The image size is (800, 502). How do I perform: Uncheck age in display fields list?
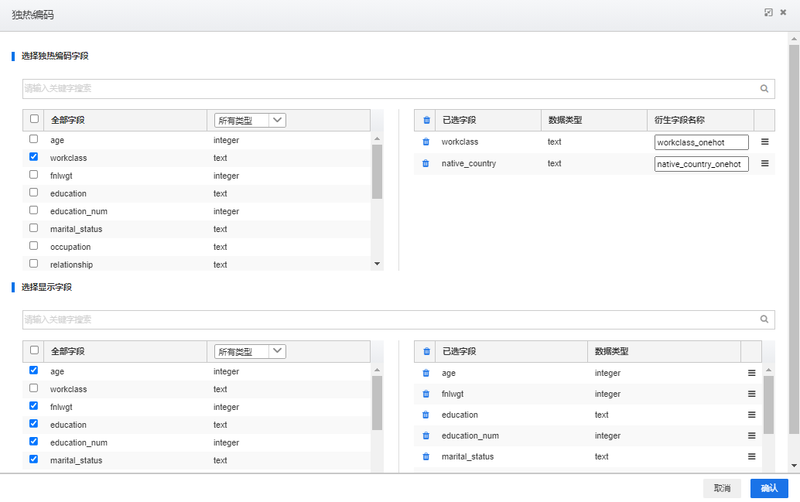coord(34,370)
